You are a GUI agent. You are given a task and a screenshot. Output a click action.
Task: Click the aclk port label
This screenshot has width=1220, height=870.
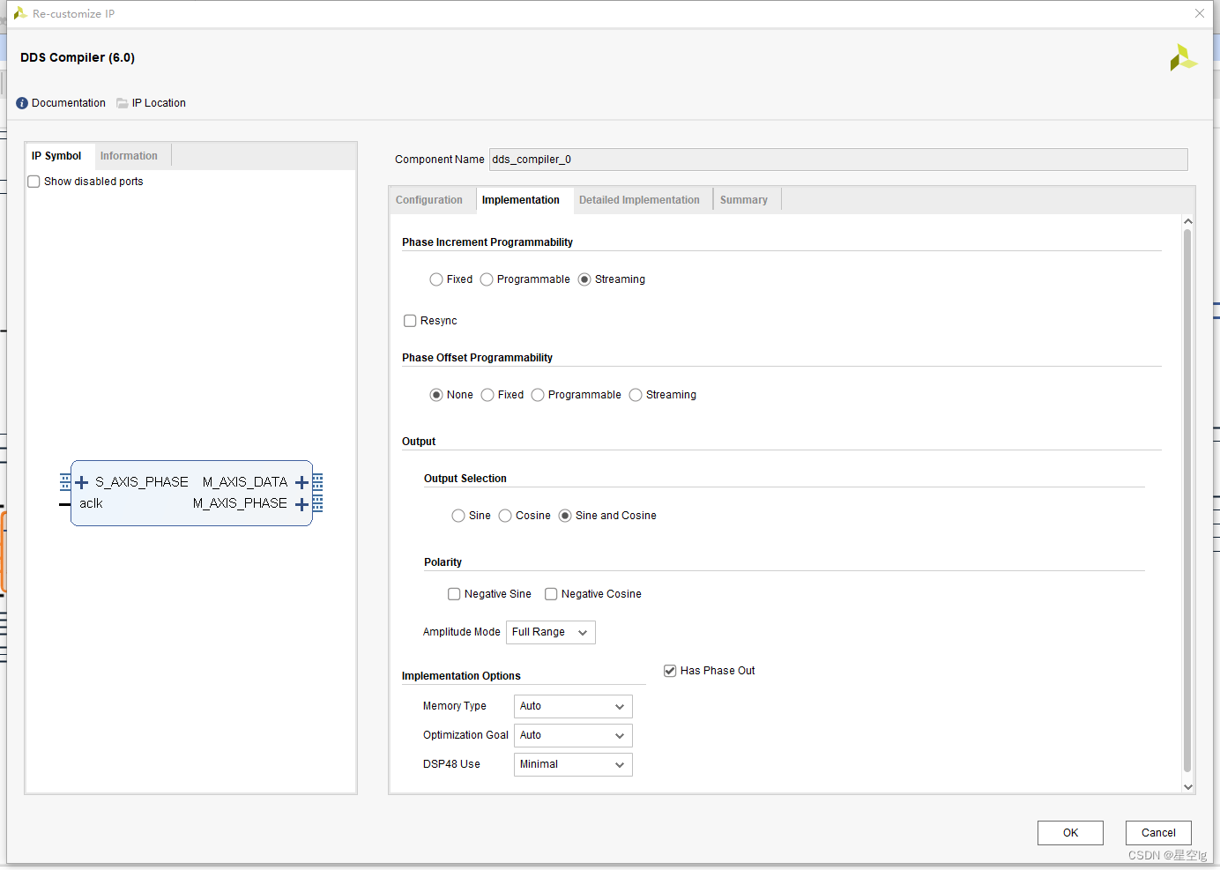91,503
